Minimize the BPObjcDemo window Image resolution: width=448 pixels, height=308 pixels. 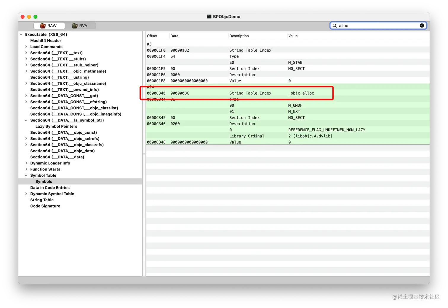pos(29,17)
